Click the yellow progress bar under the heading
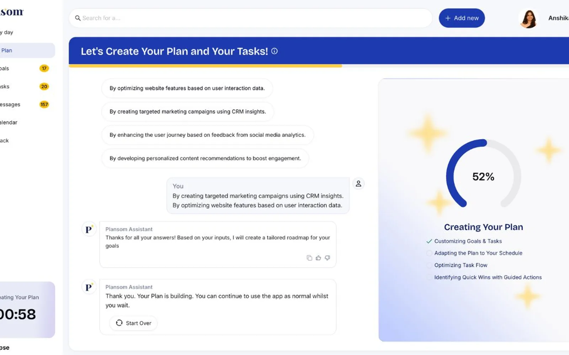This screenshot has height=355, width=569. [205, 66]
